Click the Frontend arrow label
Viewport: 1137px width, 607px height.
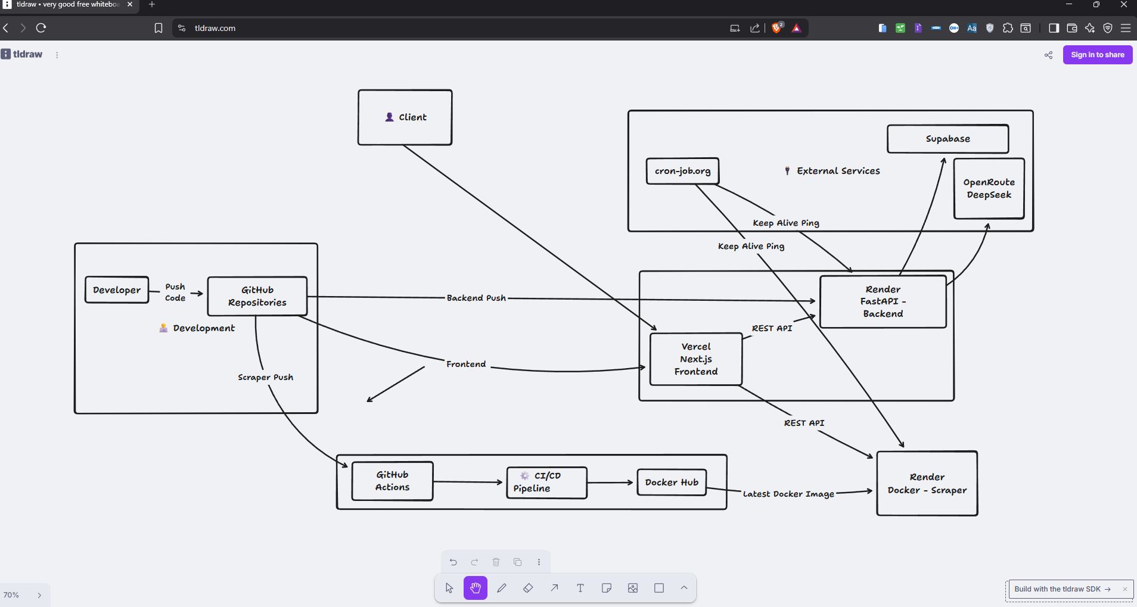[466, 364]
